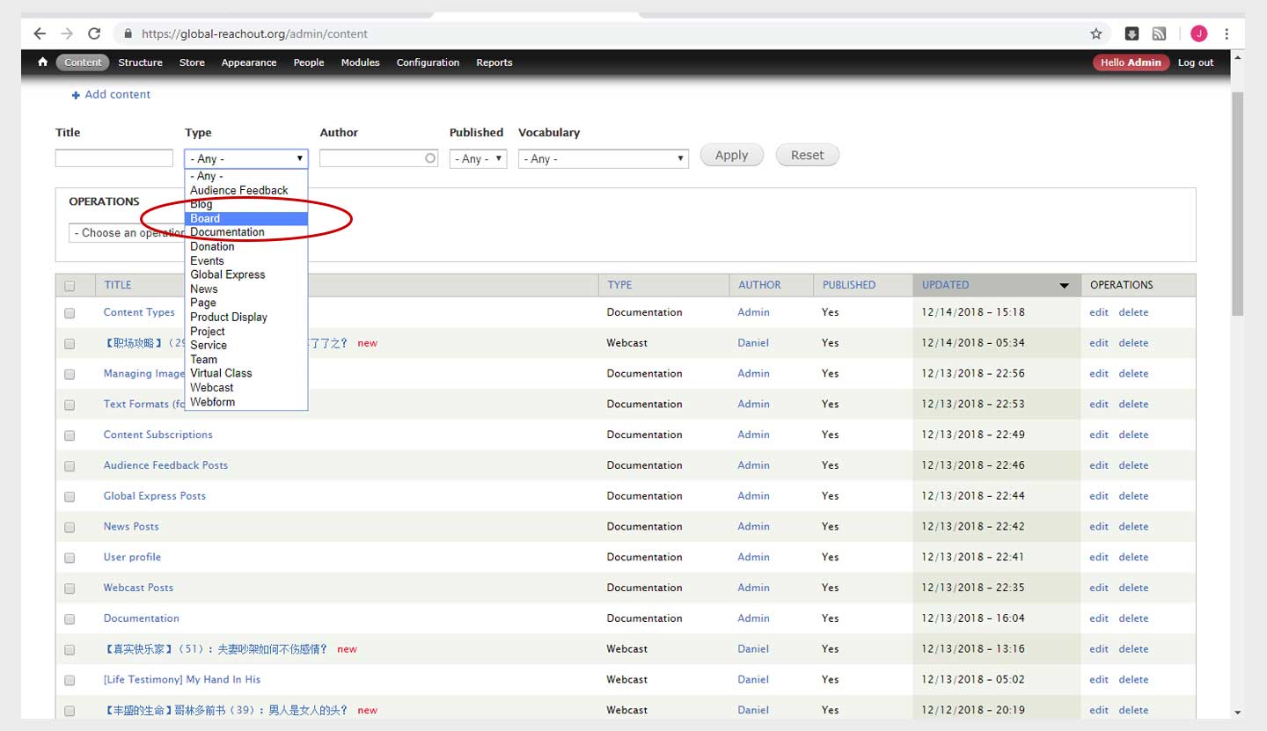Click the Add content link

point(118,94)
